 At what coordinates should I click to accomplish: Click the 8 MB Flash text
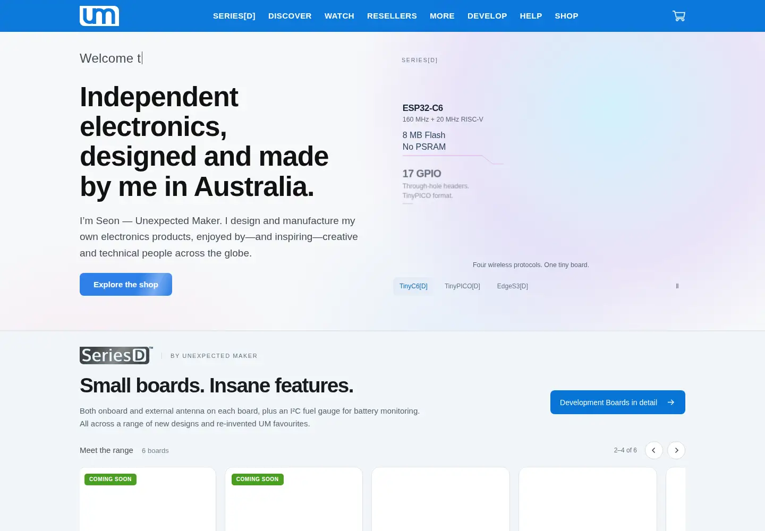click(x=424, y=135)
